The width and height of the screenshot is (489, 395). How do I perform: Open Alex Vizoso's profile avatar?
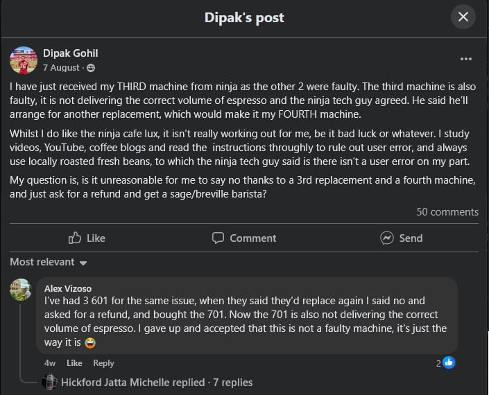click(21, 290)
